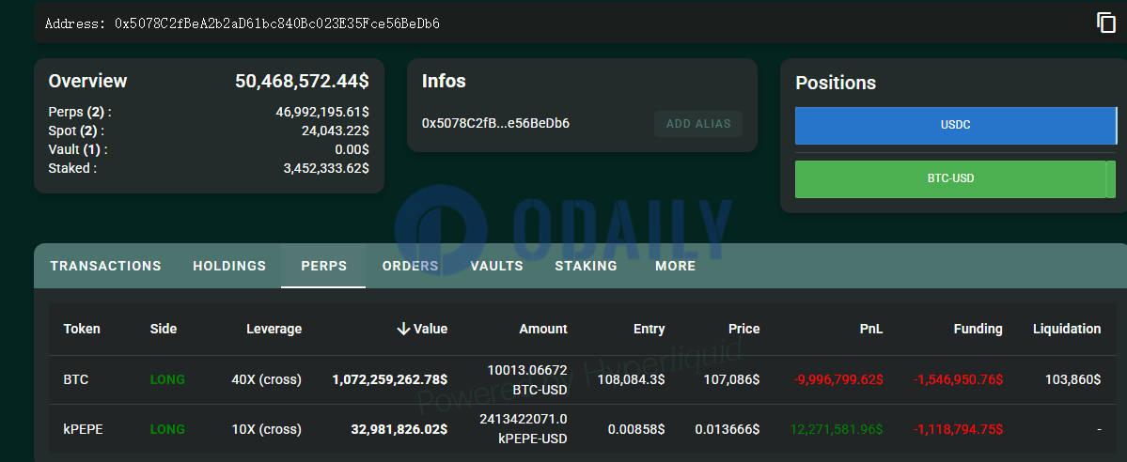The width and height of the screenshot is (1127, 462).
Task: Click the Liquidation column header
Action: click(1067, 329)
